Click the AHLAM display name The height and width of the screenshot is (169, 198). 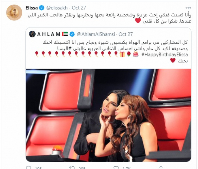point(49,34)
